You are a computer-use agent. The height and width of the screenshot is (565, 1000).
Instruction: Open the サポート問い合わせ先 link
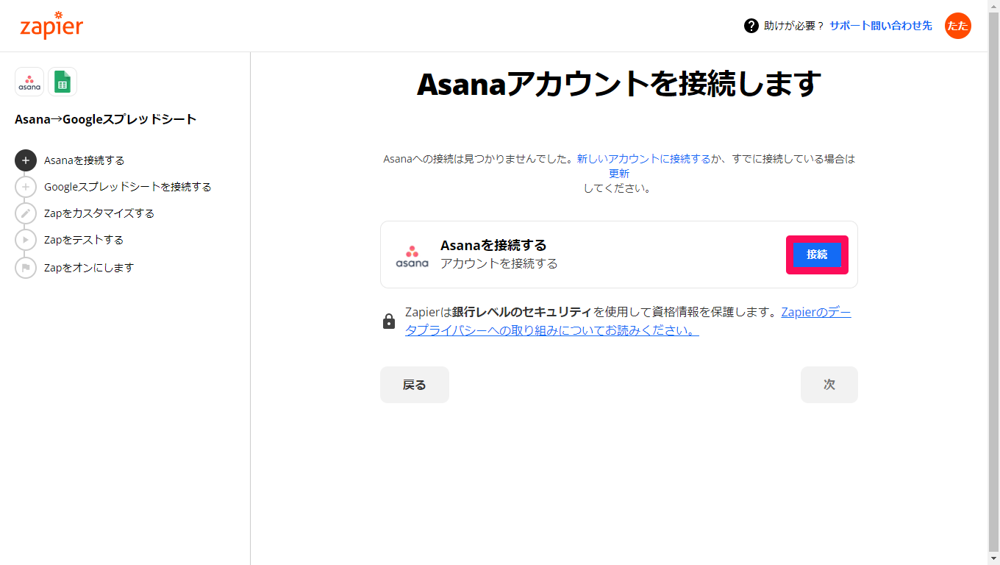[879, 26]
